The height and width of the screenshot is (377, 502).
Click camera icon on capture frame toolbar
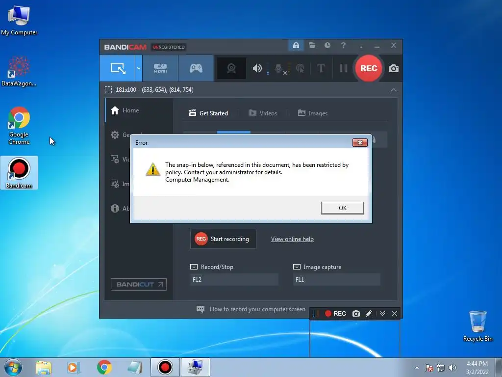click(356, 314)
